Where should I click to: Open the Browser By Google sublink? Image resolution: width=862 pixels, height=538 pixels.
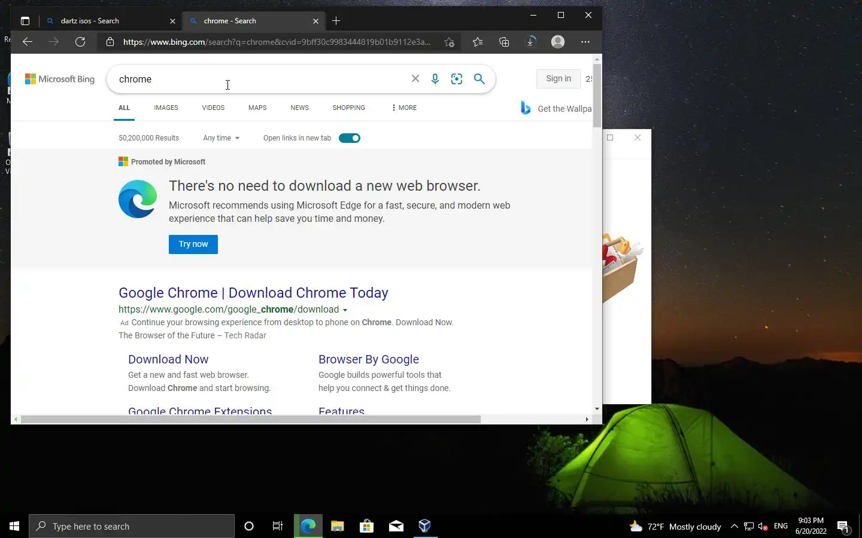pyautogui.click(x=369, y=359)
